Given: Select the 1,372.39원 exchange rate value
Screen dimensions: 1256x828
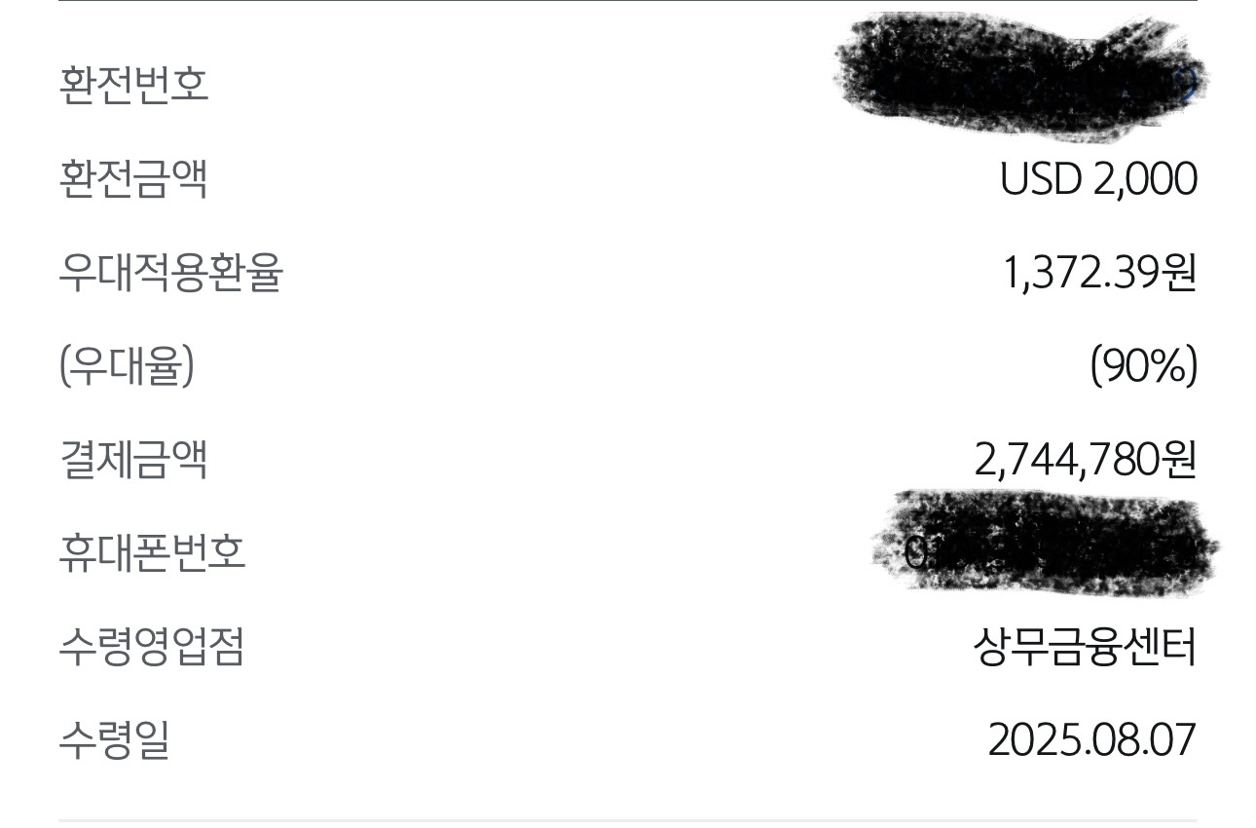Looking at the screenshot, I should tap(1099, 273).
